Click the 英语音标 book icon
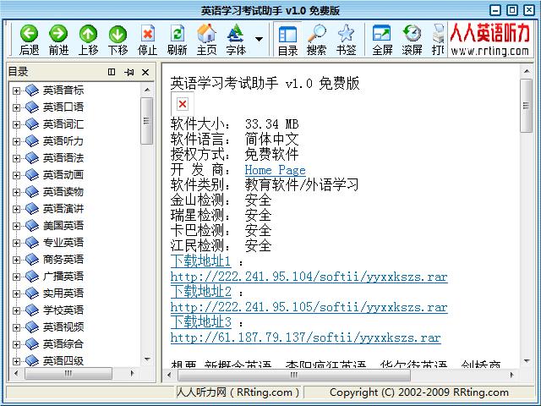541x406 pixels. 32,91
